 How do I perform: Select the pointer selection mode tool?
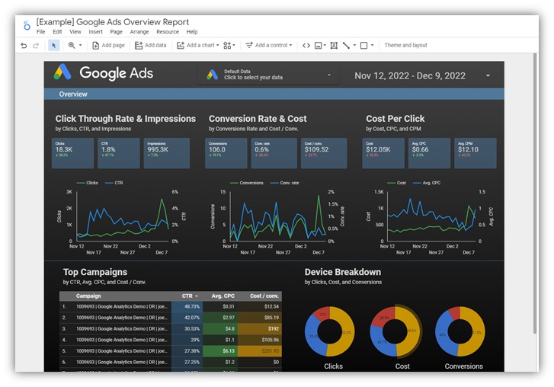(x=53, y=46)
